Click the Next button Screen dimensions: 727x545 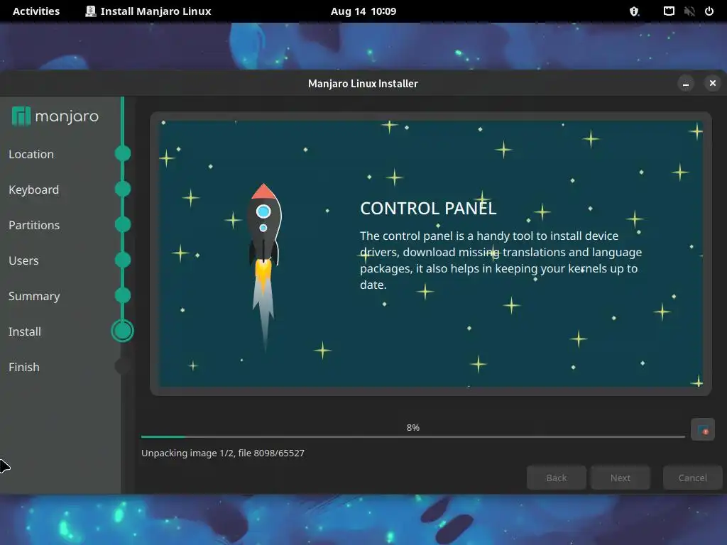point(620,478)
